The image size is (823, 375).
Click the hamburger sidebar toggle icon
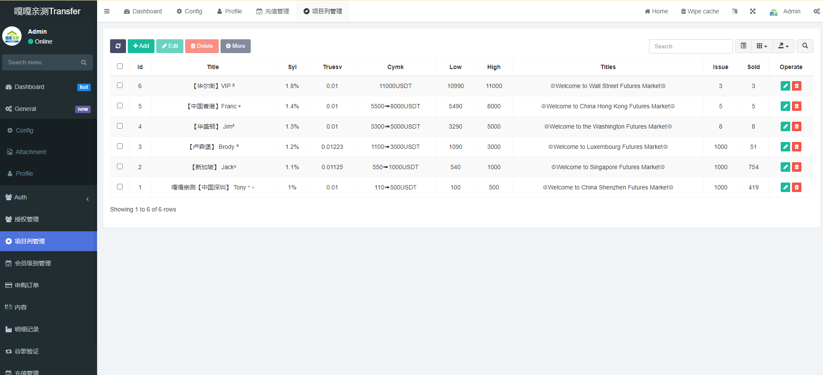click(107, 11)
